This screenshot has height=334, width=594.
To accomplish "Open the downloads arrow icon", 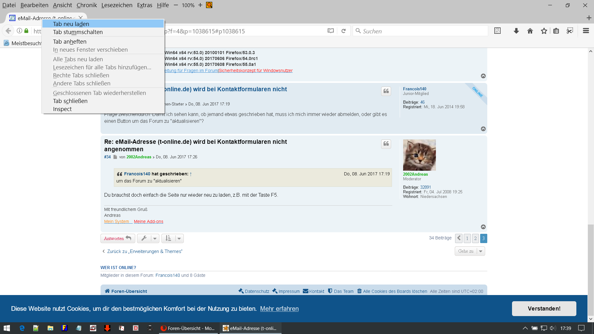I will pyautogui.click(x=516, y=31).
